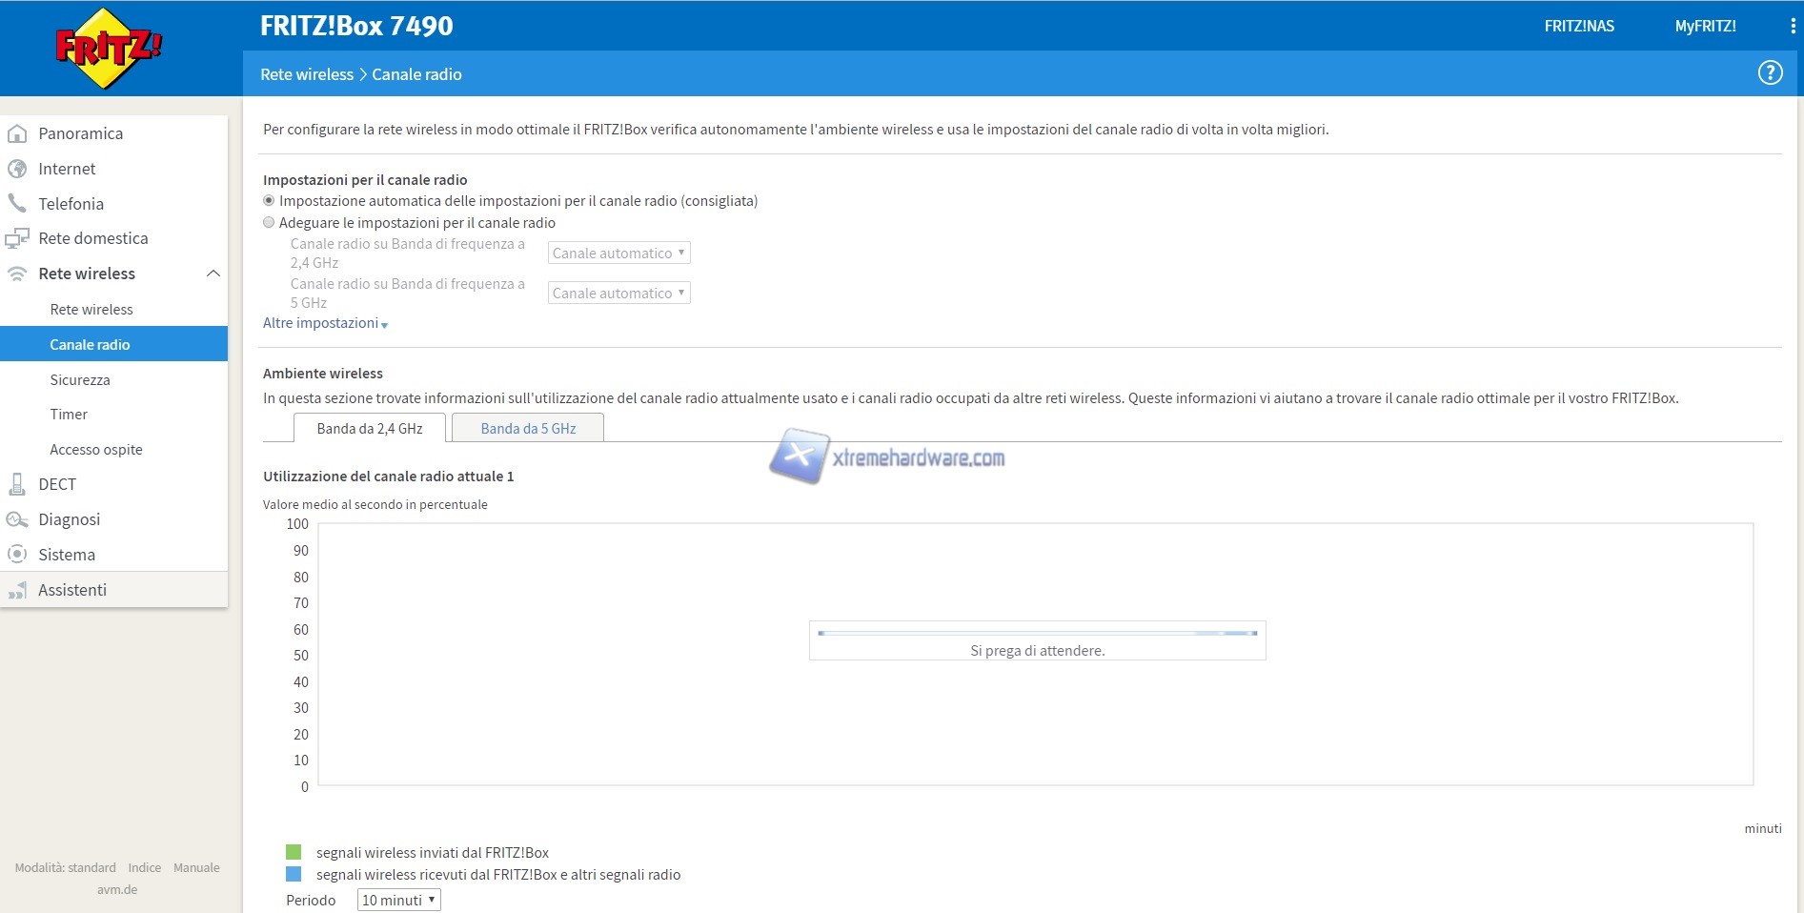
Task: Collapse the Rete wireless sidebar menu
Action: (x=213, y=274)
